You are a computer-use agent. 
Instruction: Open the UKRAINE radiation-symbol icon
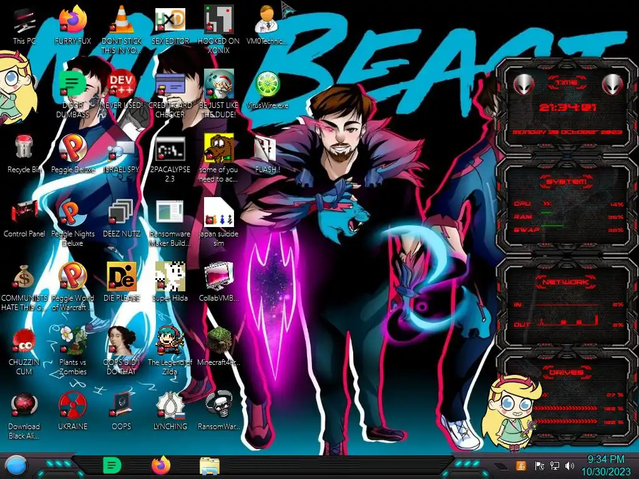click(x=72, y=412)
